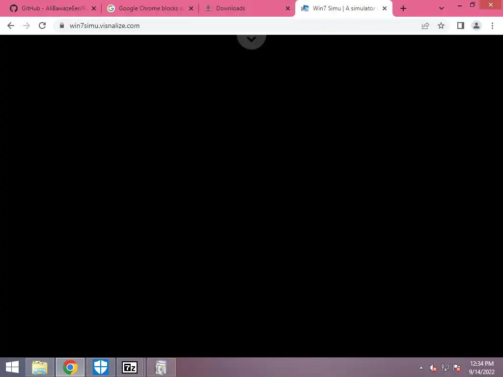This screenshot has height=377, width=503.
Task: Close the GitHub tab
Action: [94, 8]
